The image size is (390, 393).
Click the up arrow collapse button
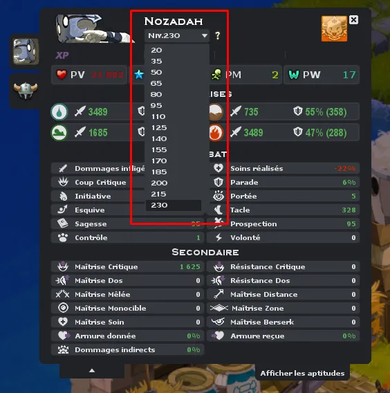(x=92, y=370)
